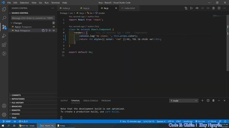The height and width of the screenshot is (128, 229).
Task: Select the Source Control activity bar icon
Action: [4, 27]
